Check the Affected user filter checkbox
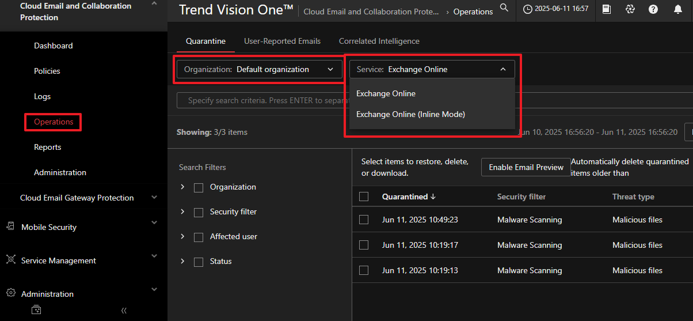This screenshot has height=321, width=693. click(199, 237)
